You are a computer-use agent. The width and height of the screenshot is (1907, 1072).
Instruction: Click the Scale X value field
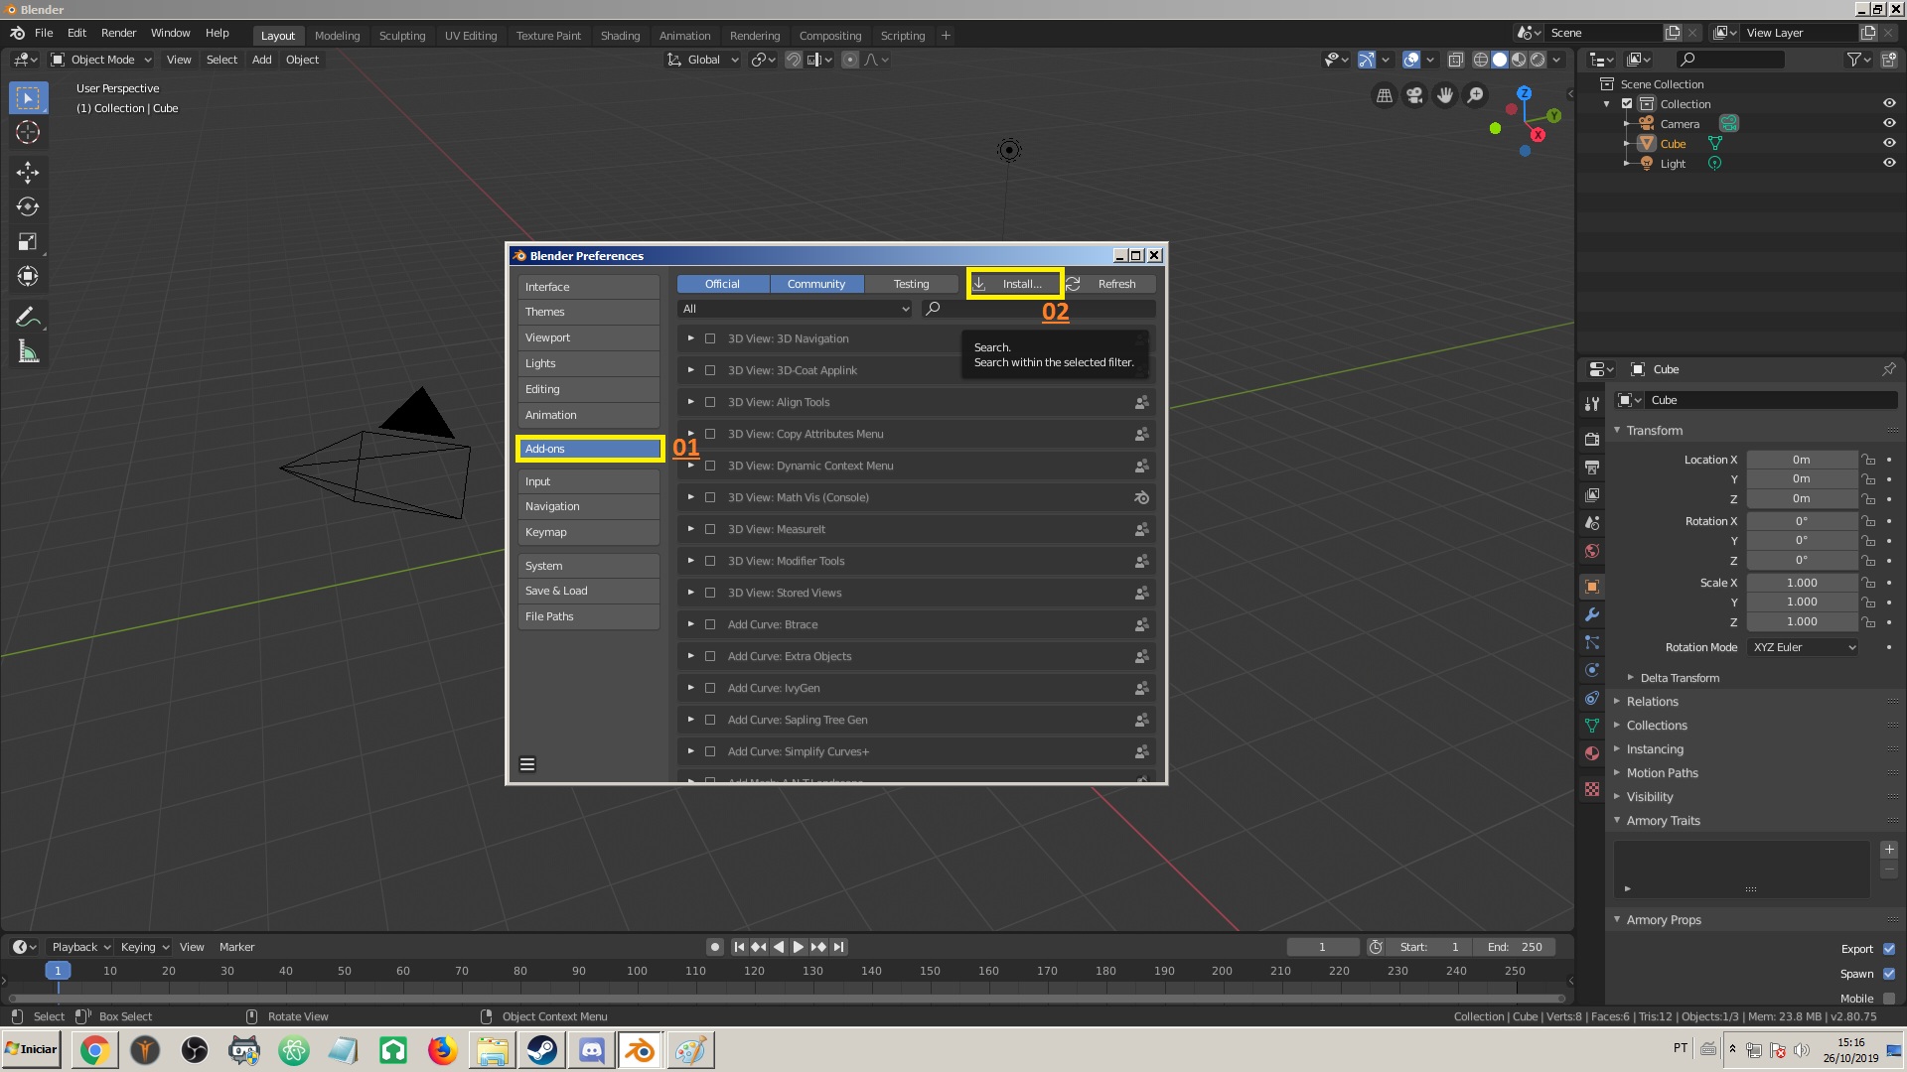(x=1802, y=583)
